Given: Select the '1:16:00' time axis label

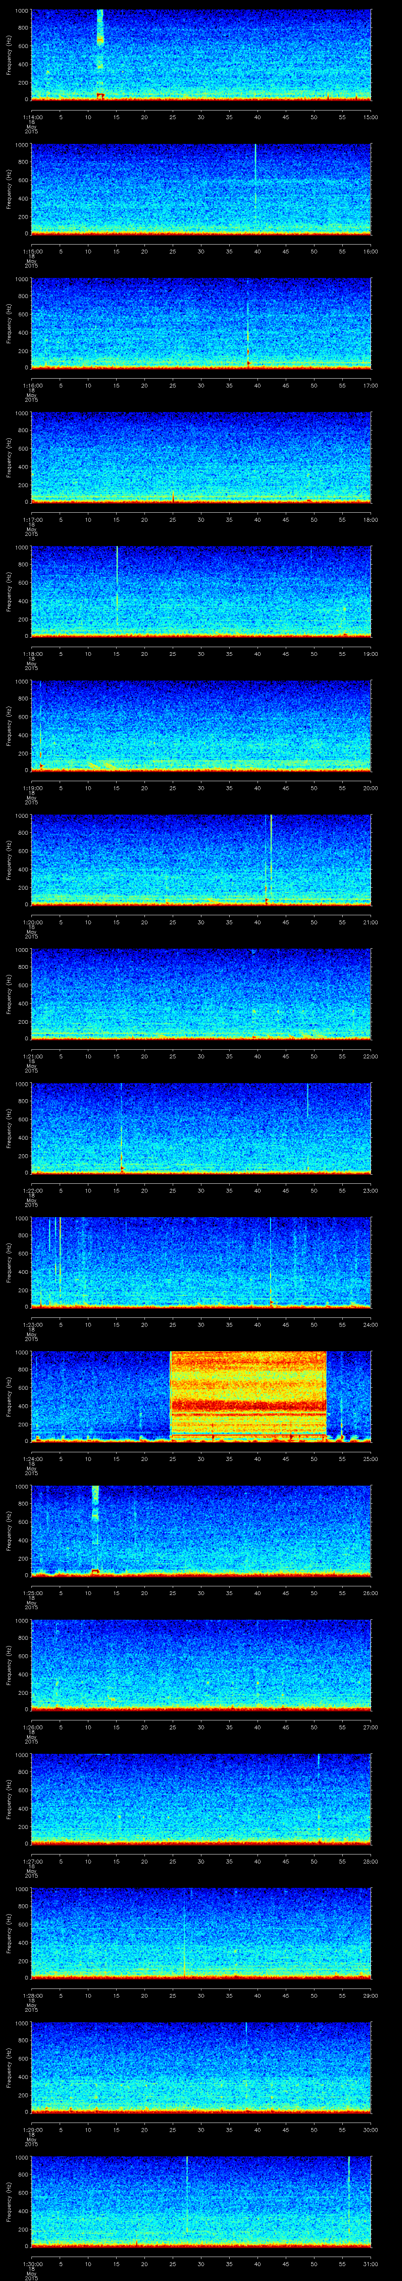Looking at the screenshot, I should coord(32,385).
